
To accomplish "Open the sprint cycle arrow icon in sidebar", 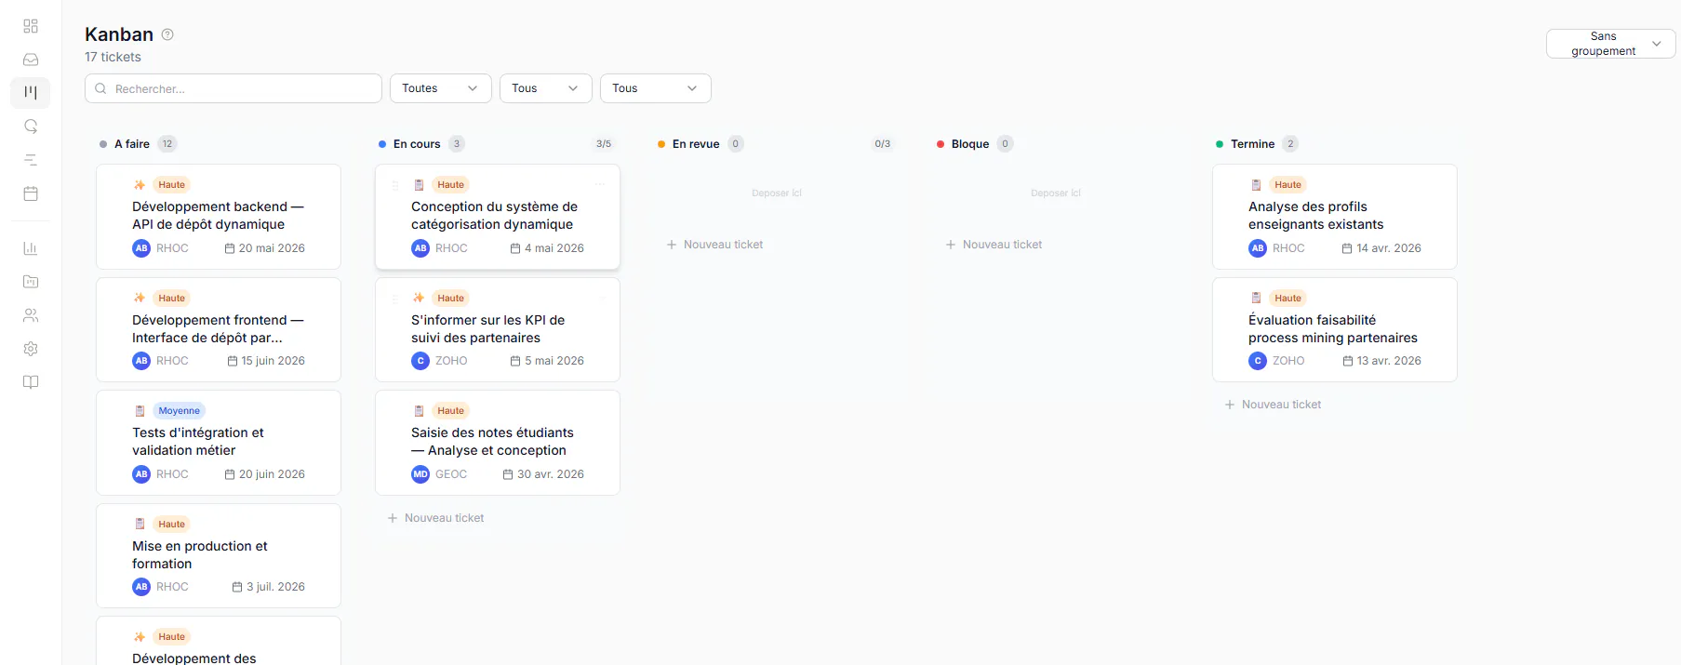I will pos(31,126).
